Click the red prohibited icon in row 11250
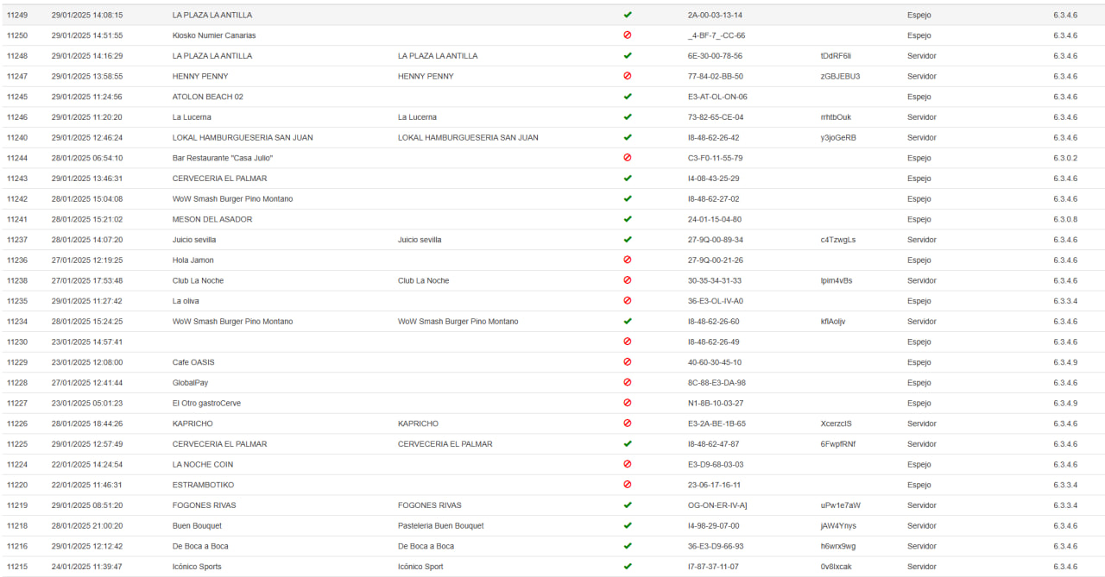Screen dimensions: 1105x577 tap(628, 35)
